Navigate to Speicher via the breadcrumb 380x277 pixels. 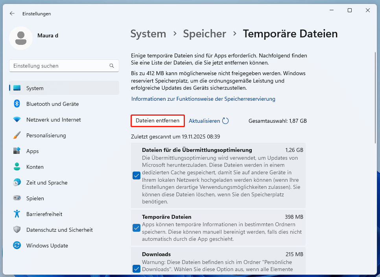pyautogui.click(x=205, y=34)
